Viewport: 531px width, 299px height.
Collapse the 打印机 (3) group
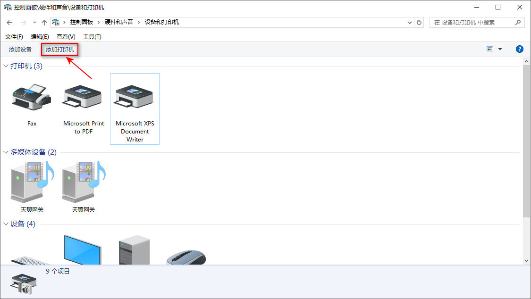click(x=5, y=66)
